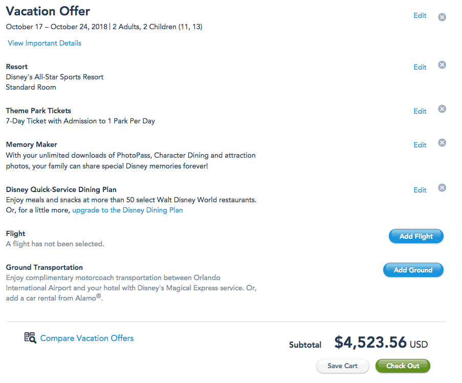Viewport: 462px width, 383px height.
Task: Remove the Resort item using X icon
Action: click(x=442, y=65)
